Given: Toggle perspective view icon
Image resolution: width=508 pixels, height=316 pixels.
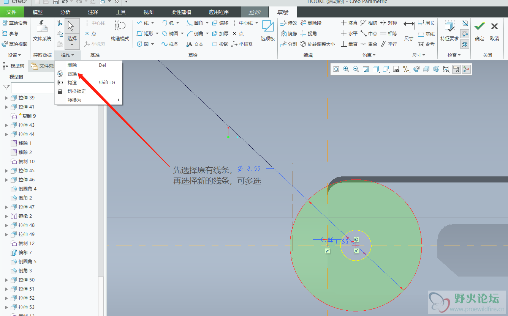Looking at the screenshot, I should tap(436, 69).
